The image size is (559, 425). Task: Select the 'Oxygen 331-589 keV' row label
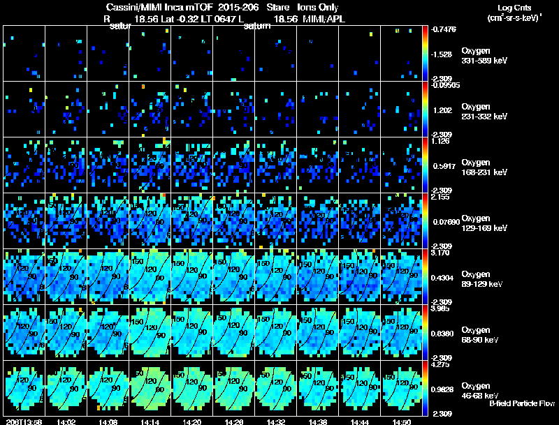(x=484, y=56)
